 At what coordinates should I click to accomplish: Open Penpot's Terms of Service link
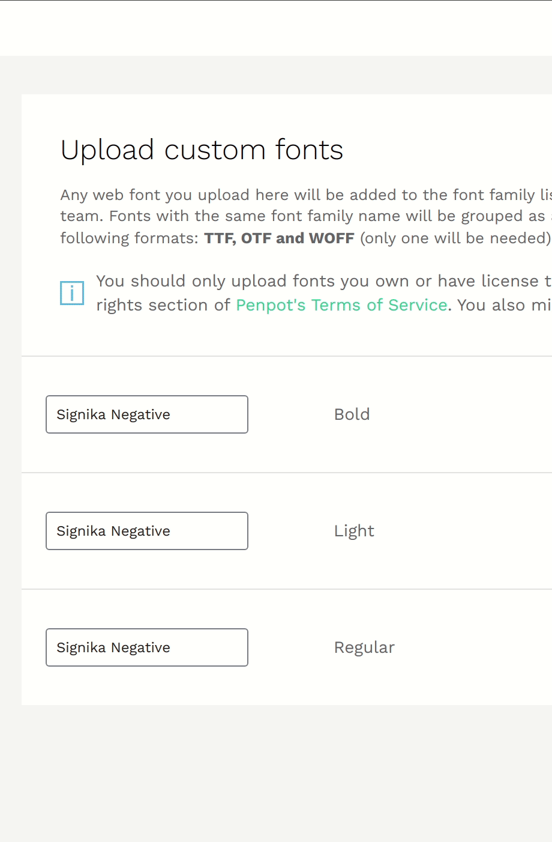click(341, 305)
